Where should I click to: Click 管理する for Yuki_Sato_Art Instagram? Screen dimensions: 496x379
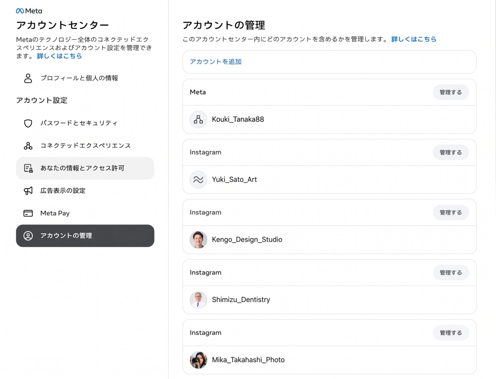(451, 152)
